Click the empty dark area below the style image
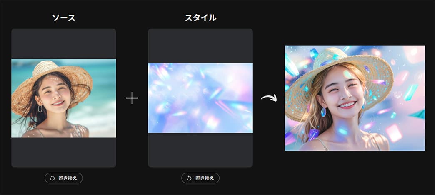Image resolution: width=435 pixels, height=195 pixels. [200, 150]
